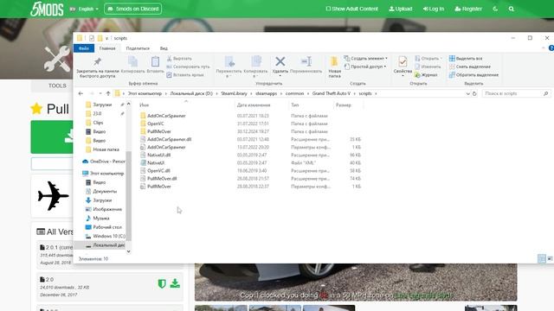
Task: Click the Pin to Quick Access icon
Action: (97, 62)
